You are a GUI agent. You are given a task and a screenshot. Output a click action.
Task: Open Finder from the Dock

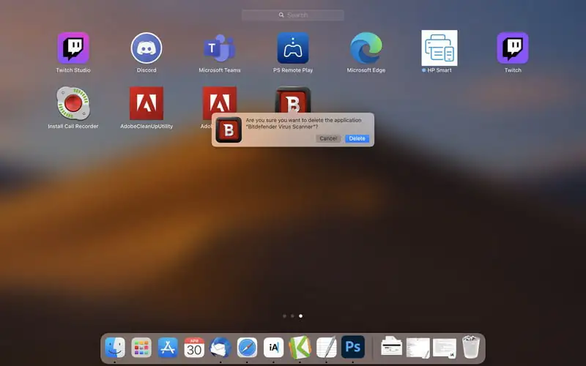115,347
